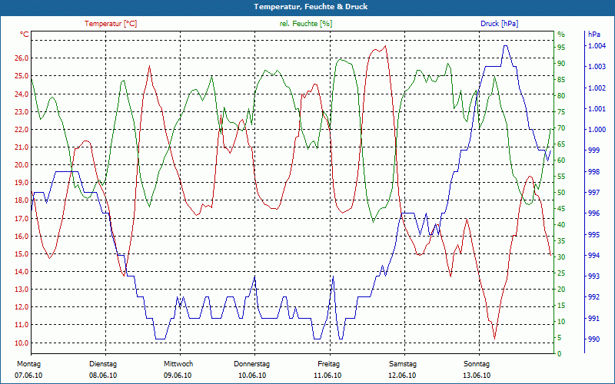Click the 'Mittwoch' day label
Viewport: 615px width, 384px height.
point(178,364)
